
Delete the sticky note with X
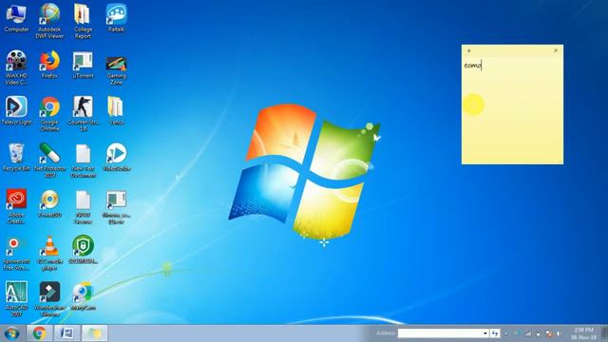pos(556,50)
